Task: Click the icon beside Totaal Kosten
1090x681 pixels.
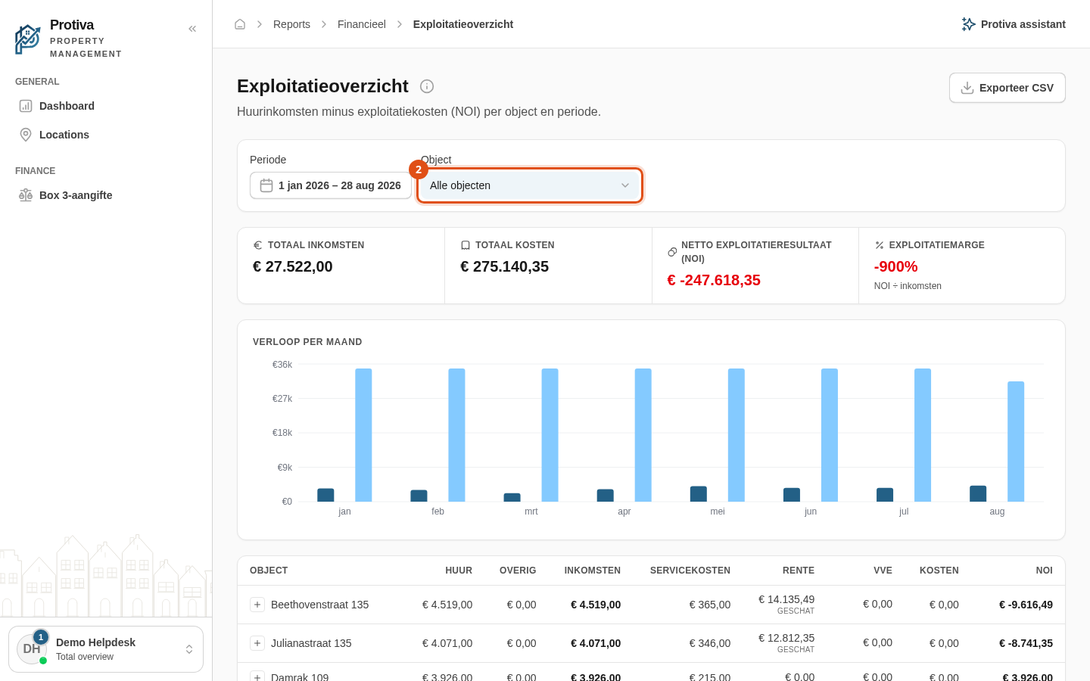Action: coord(466,245)
